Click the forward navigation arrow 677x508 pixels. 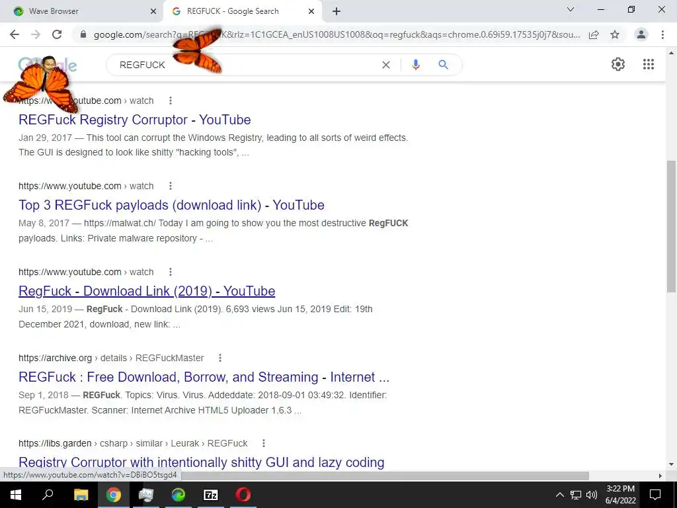coord(36,34)
